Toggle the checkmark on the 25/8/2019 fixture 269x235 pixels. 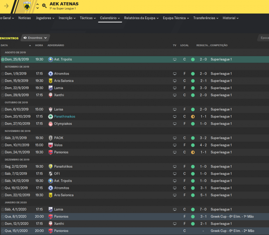click(3, 60)
